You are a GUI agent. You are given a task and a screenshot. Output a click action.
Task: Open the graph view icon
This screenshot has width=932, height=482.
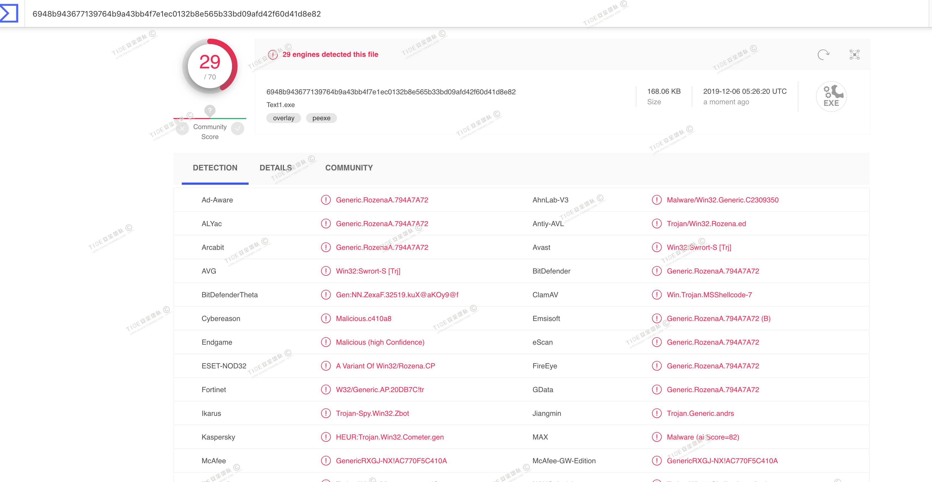tap(854, 55)
